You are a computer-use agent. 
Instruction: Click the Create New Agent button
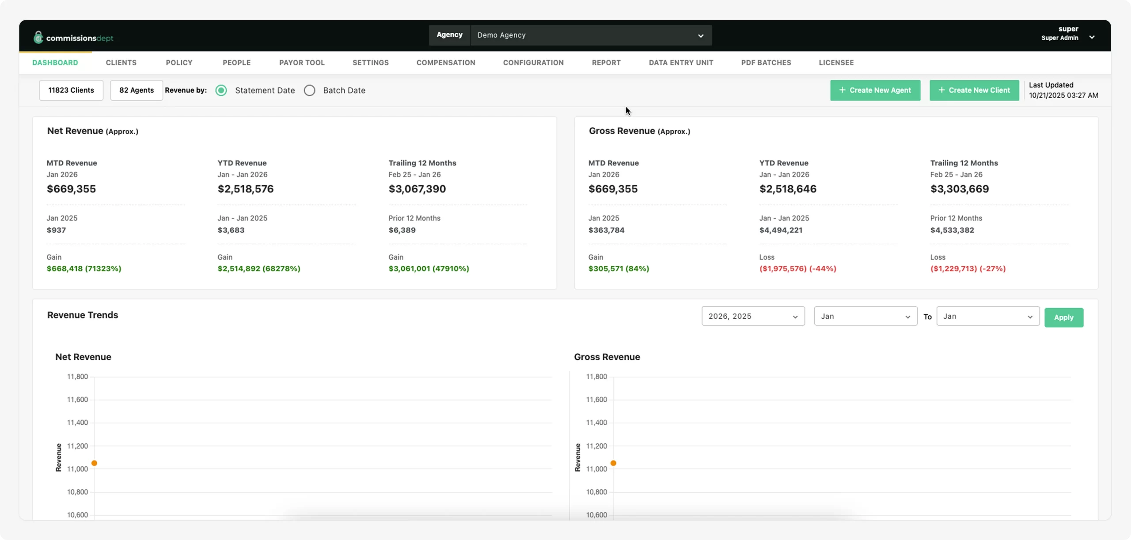[x=875, y=90]
